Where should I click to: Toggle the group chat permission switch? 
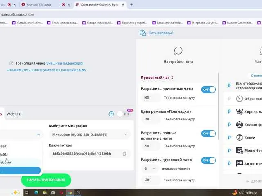208,160
